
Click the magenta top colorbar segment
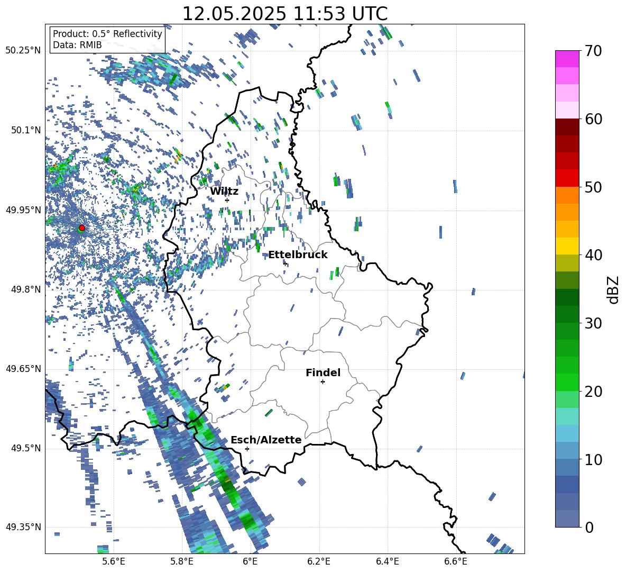567,59
